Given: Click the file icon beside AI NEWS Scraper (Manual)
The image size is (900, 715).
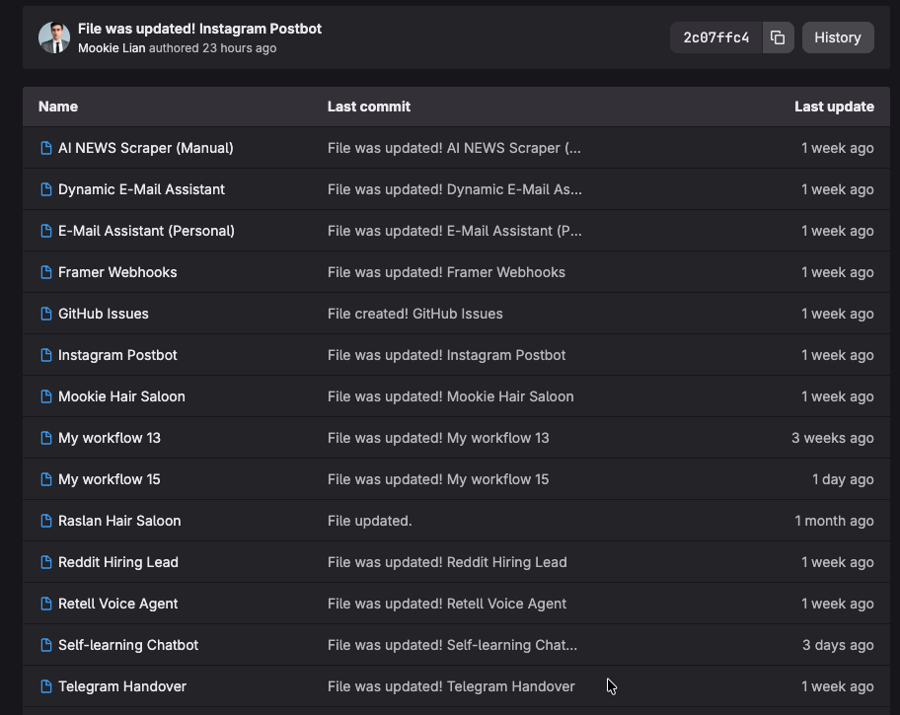Looking at the screenshot, I should click(45, 148).
